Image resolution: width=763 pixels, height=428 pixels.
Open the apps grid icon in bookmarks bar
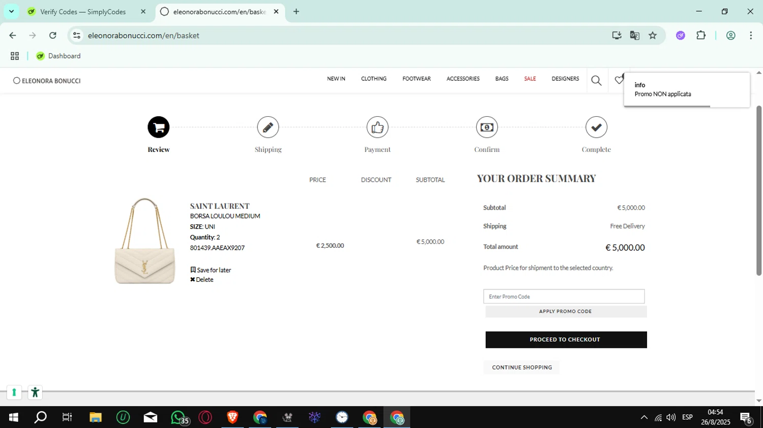(x=15, y=56)
